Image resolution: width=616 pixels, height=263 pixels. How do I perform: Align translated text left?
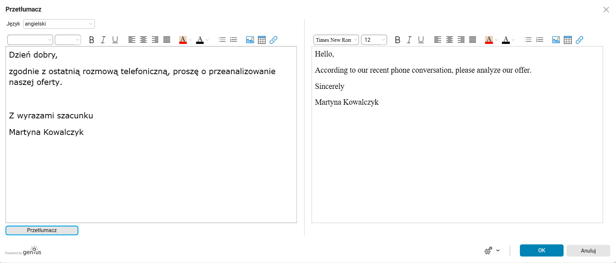pyautogui.click(x=438, y=40)
